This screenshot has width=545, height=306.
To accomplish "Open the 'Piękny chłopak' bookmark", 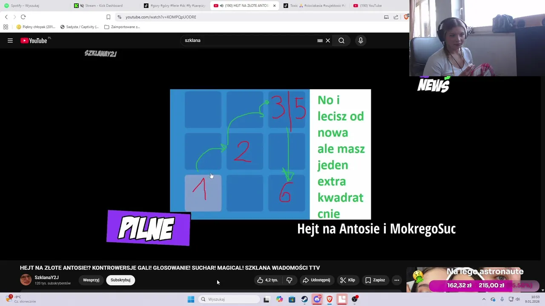I will (36, 27).
